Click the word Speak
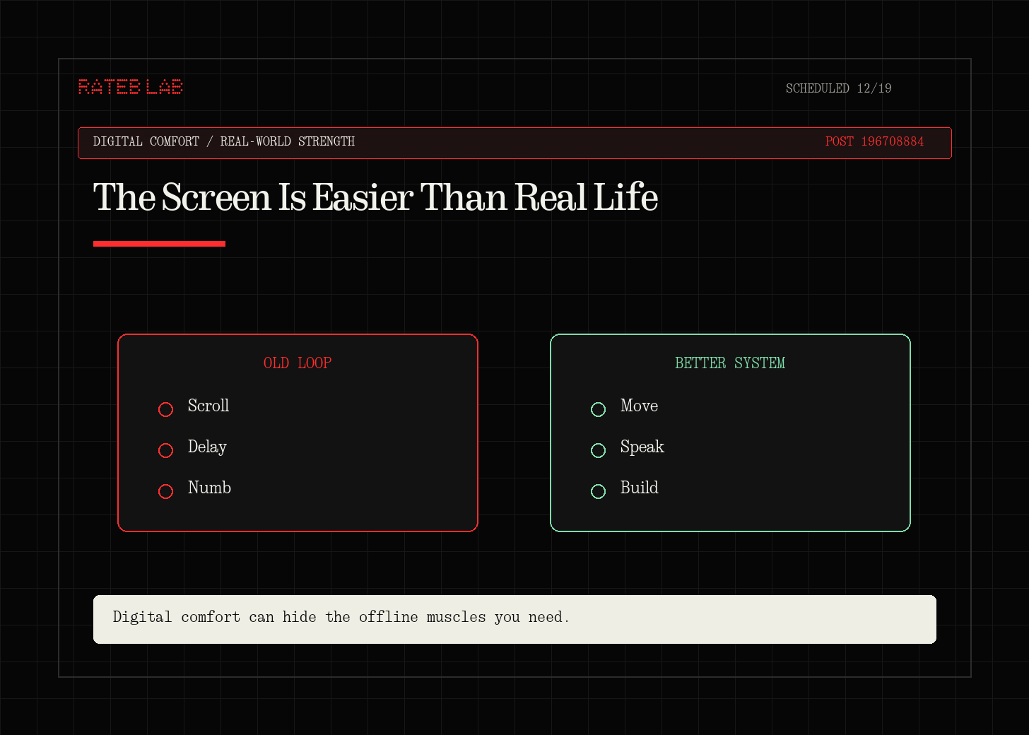 pos(642,447)
